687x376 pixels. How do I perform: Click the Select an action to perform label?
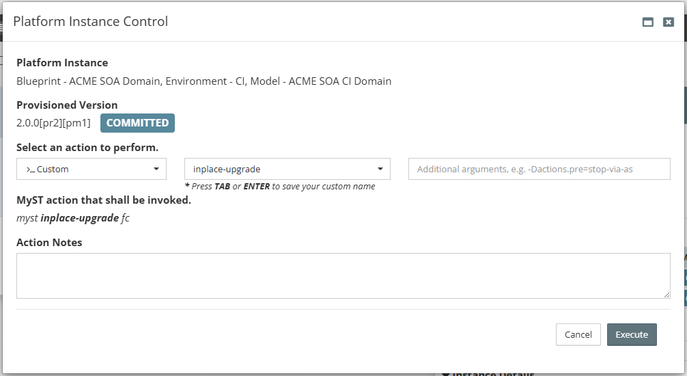87,147
